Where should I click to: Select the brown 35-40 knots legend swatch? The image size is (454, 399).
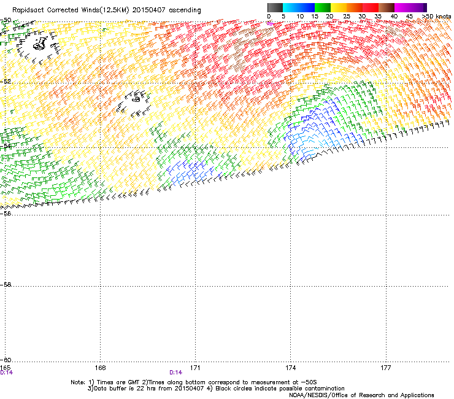pos(387,7)
